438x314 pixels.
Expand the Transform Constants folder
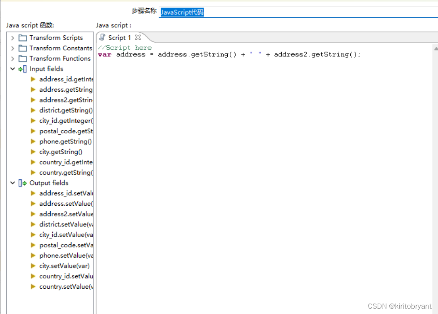[x=12, y=48]
